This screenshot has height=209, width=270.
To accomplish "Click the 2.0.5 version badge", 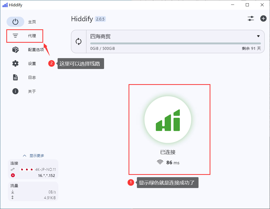I will tap(100, 19).
